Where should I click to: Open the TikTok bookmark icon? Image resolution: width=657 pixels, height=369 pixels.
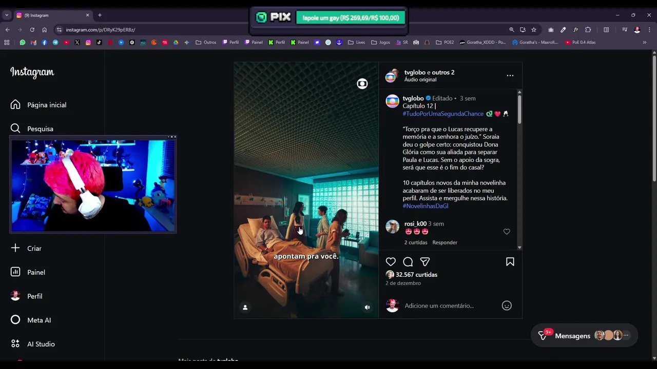(x=99, y=43)
